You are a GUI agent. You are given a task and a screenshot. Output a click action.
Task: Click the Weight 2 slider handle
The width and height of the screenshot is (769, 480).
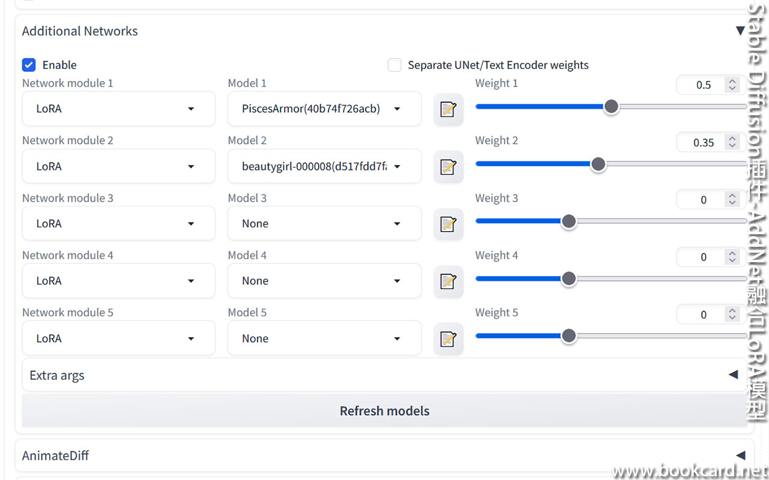[598, 164]
